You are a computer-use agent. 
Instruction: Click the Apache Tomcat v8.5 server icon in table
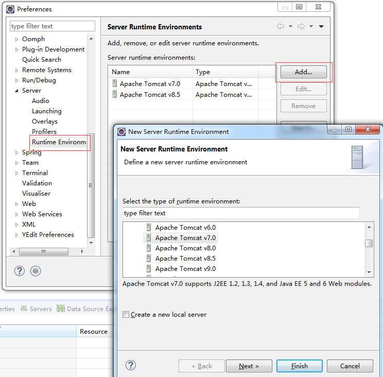click(115, 94)
